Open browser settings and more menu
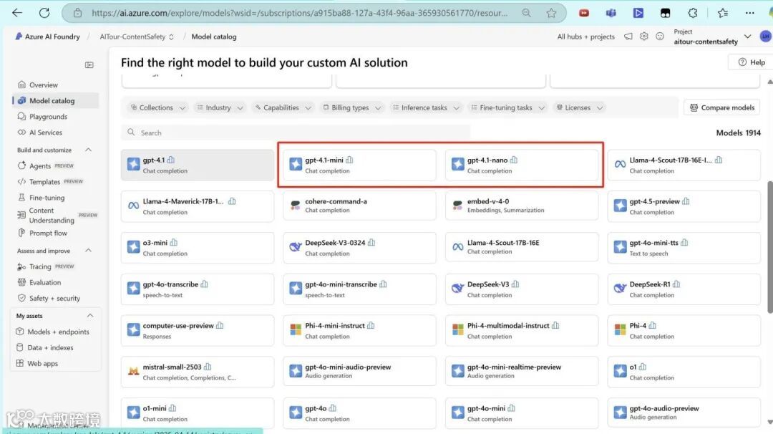The image size is (773, 434). pyautogui.click(x=750, y=14)
